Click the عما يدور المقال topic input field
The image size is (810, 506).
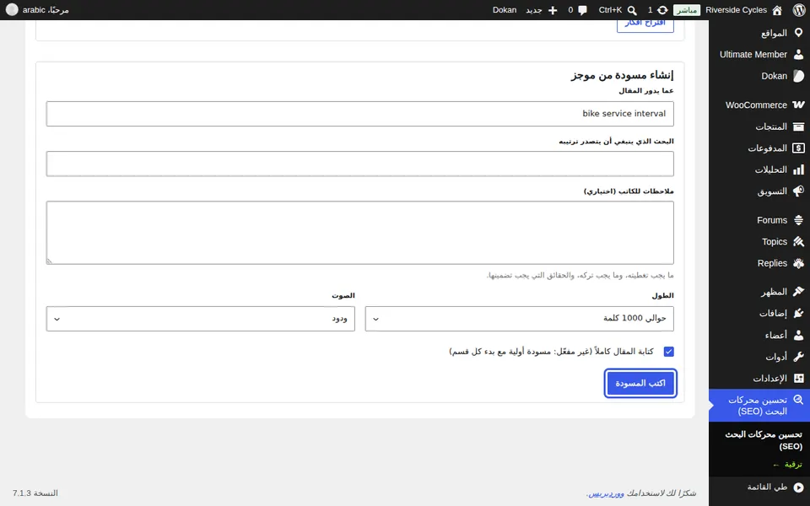pyautogui.click(x=359, y=114)
